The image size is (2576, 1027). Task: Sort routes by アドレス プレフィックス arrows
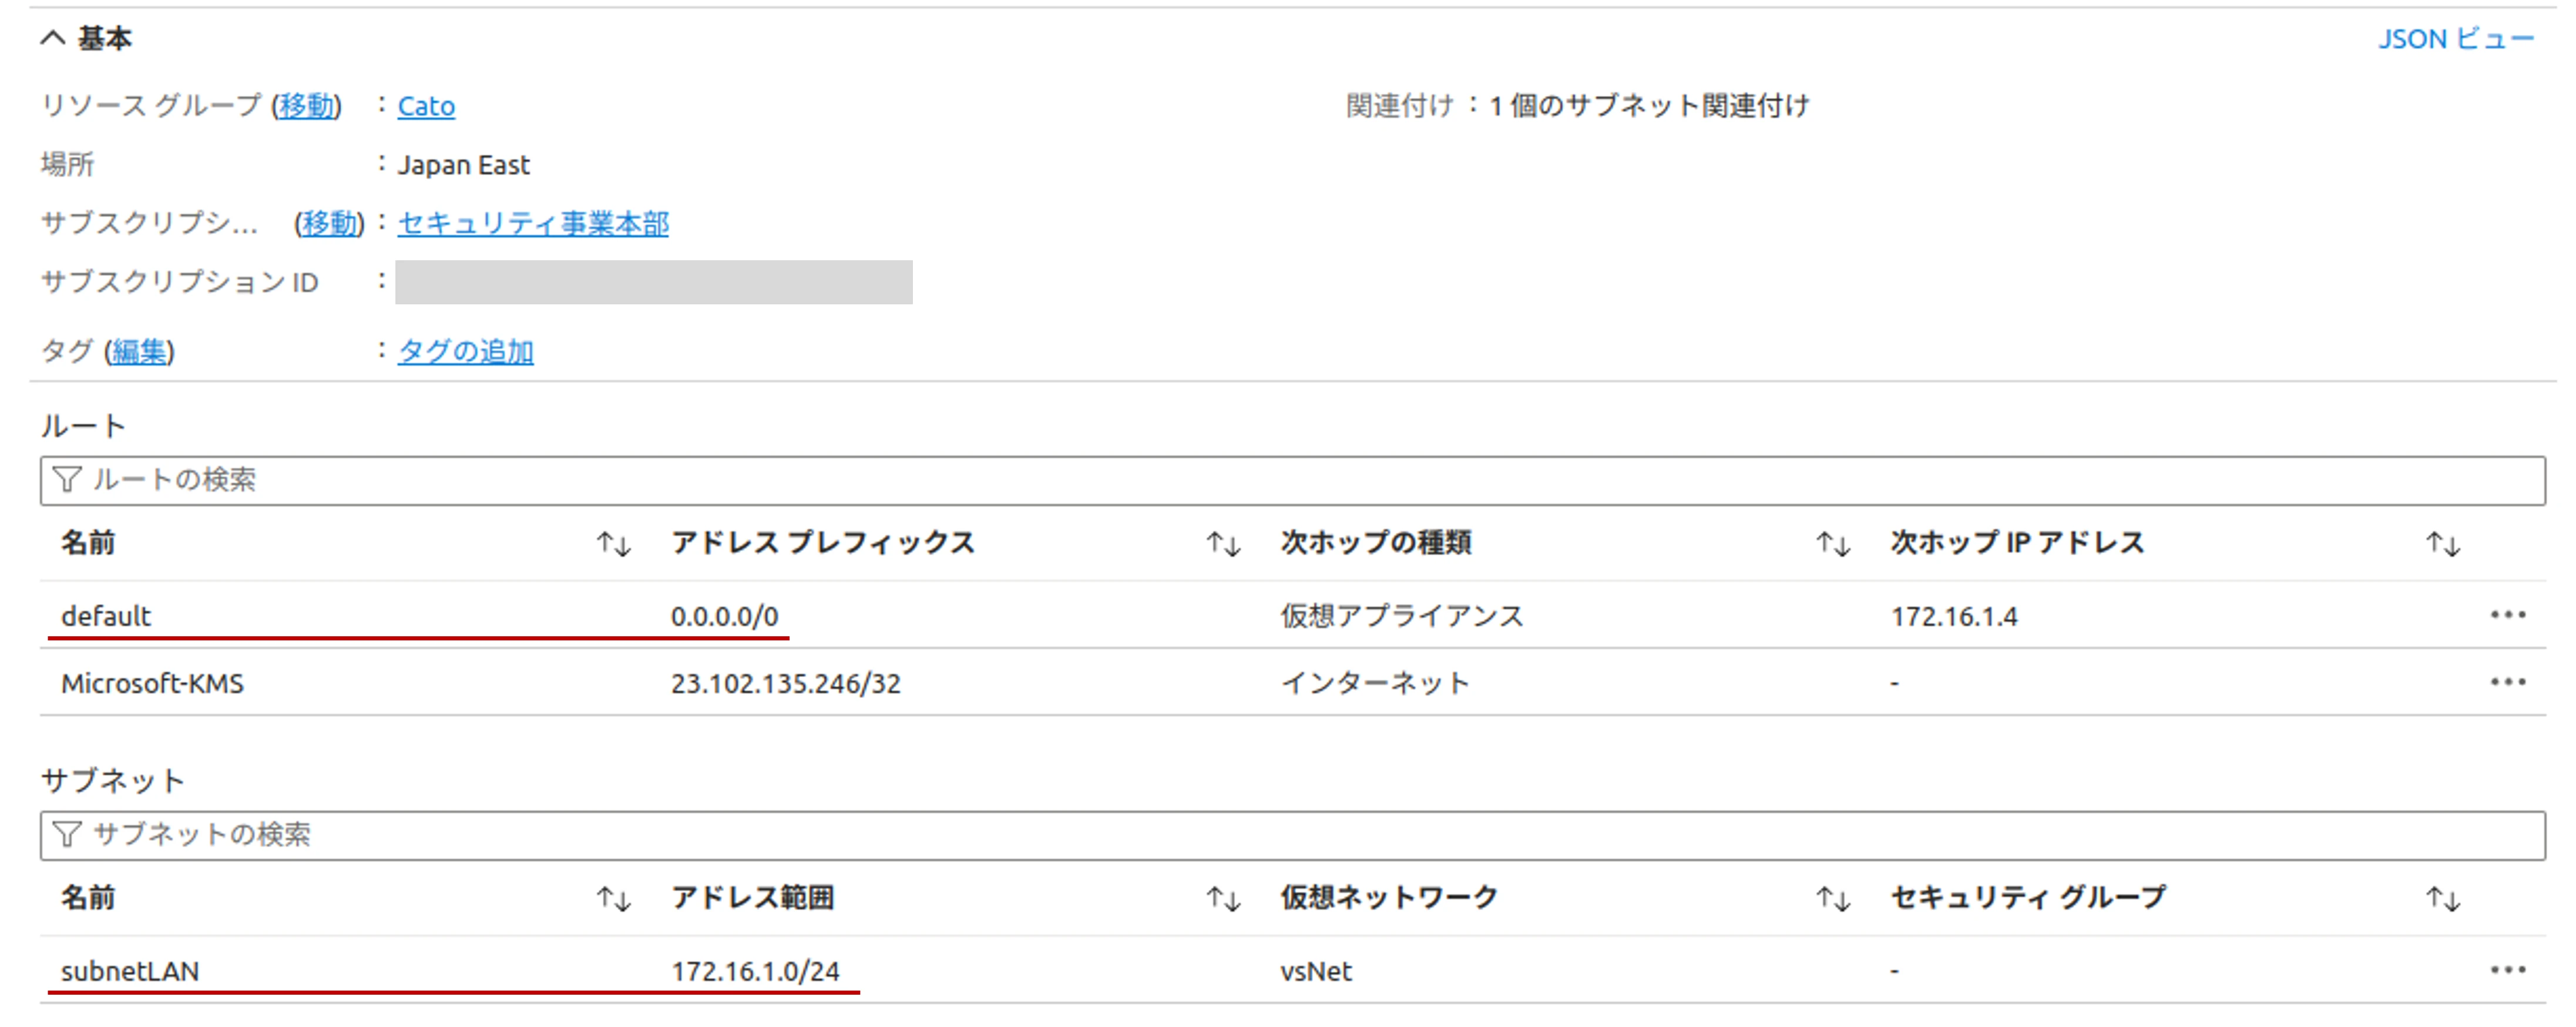click(x=1223, y=544)
